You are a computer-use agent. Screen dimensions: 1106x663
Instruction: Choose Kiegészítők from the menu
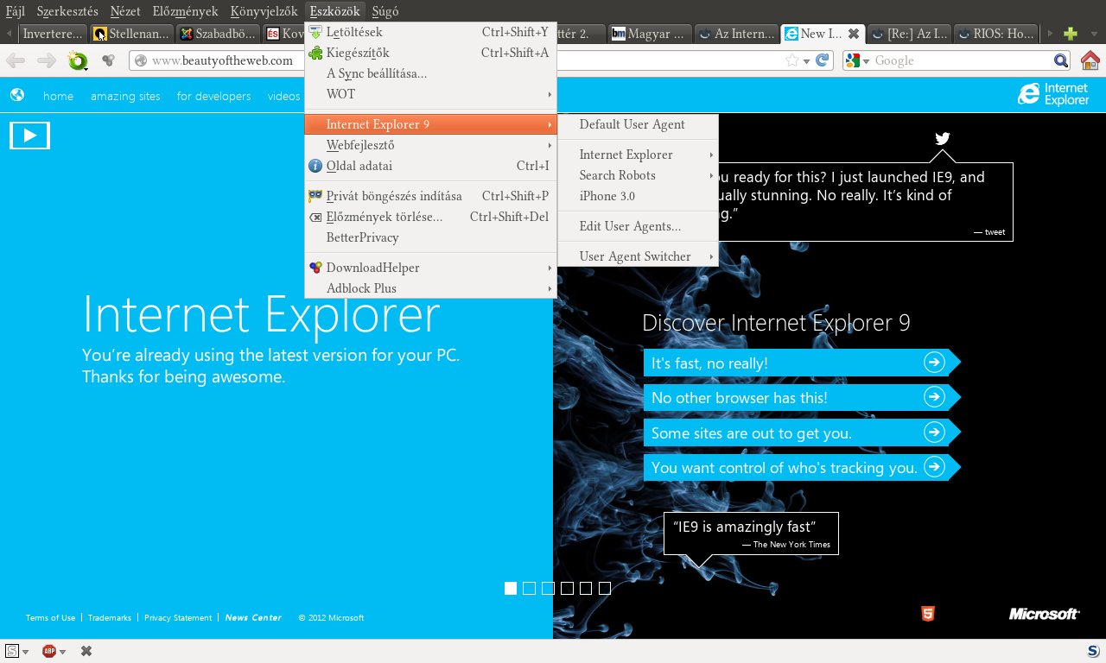click(430, 53)
